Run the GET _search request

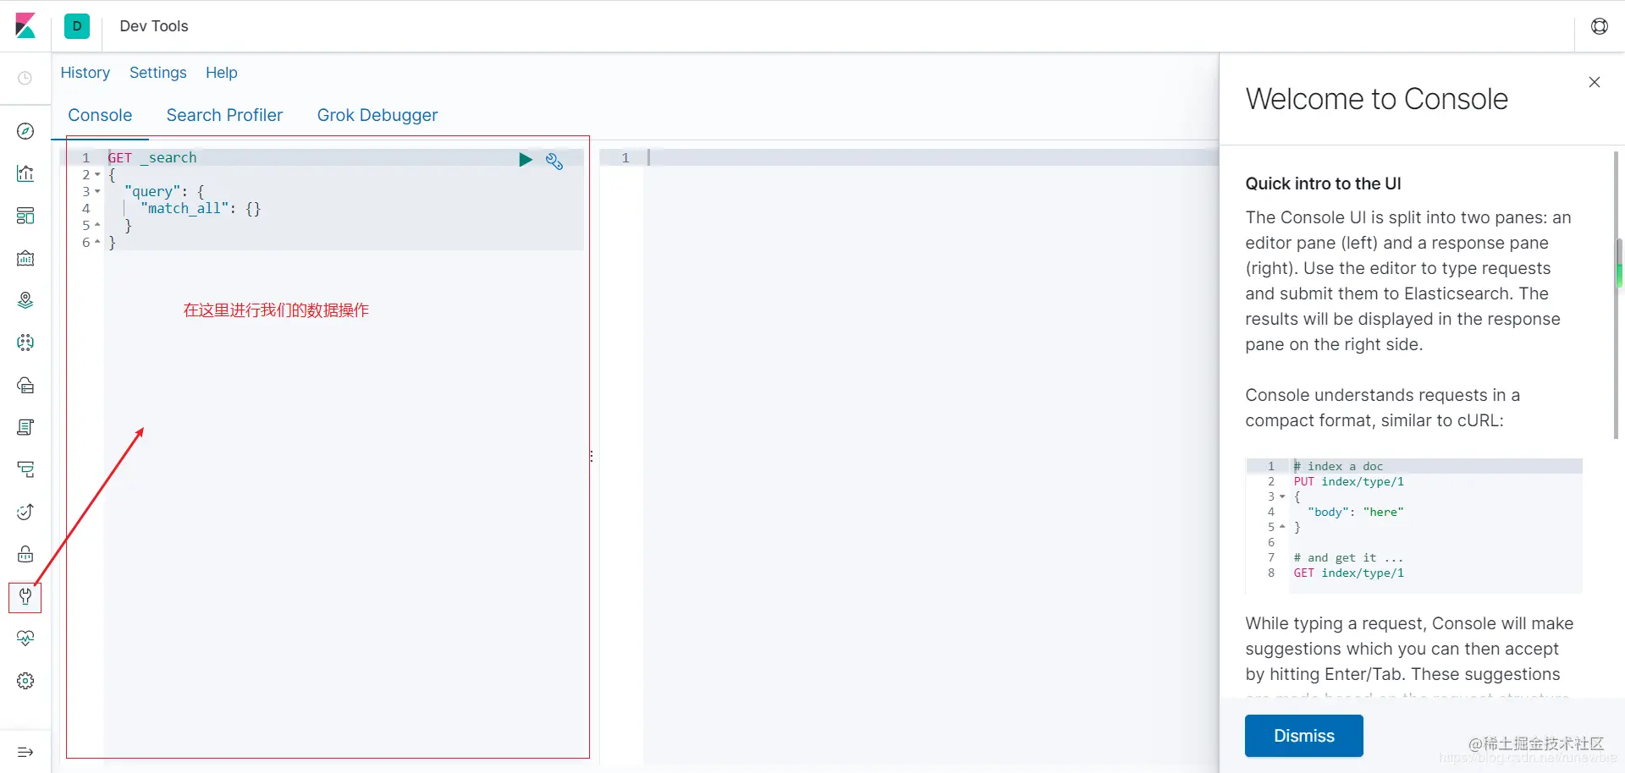coord(526,160)
